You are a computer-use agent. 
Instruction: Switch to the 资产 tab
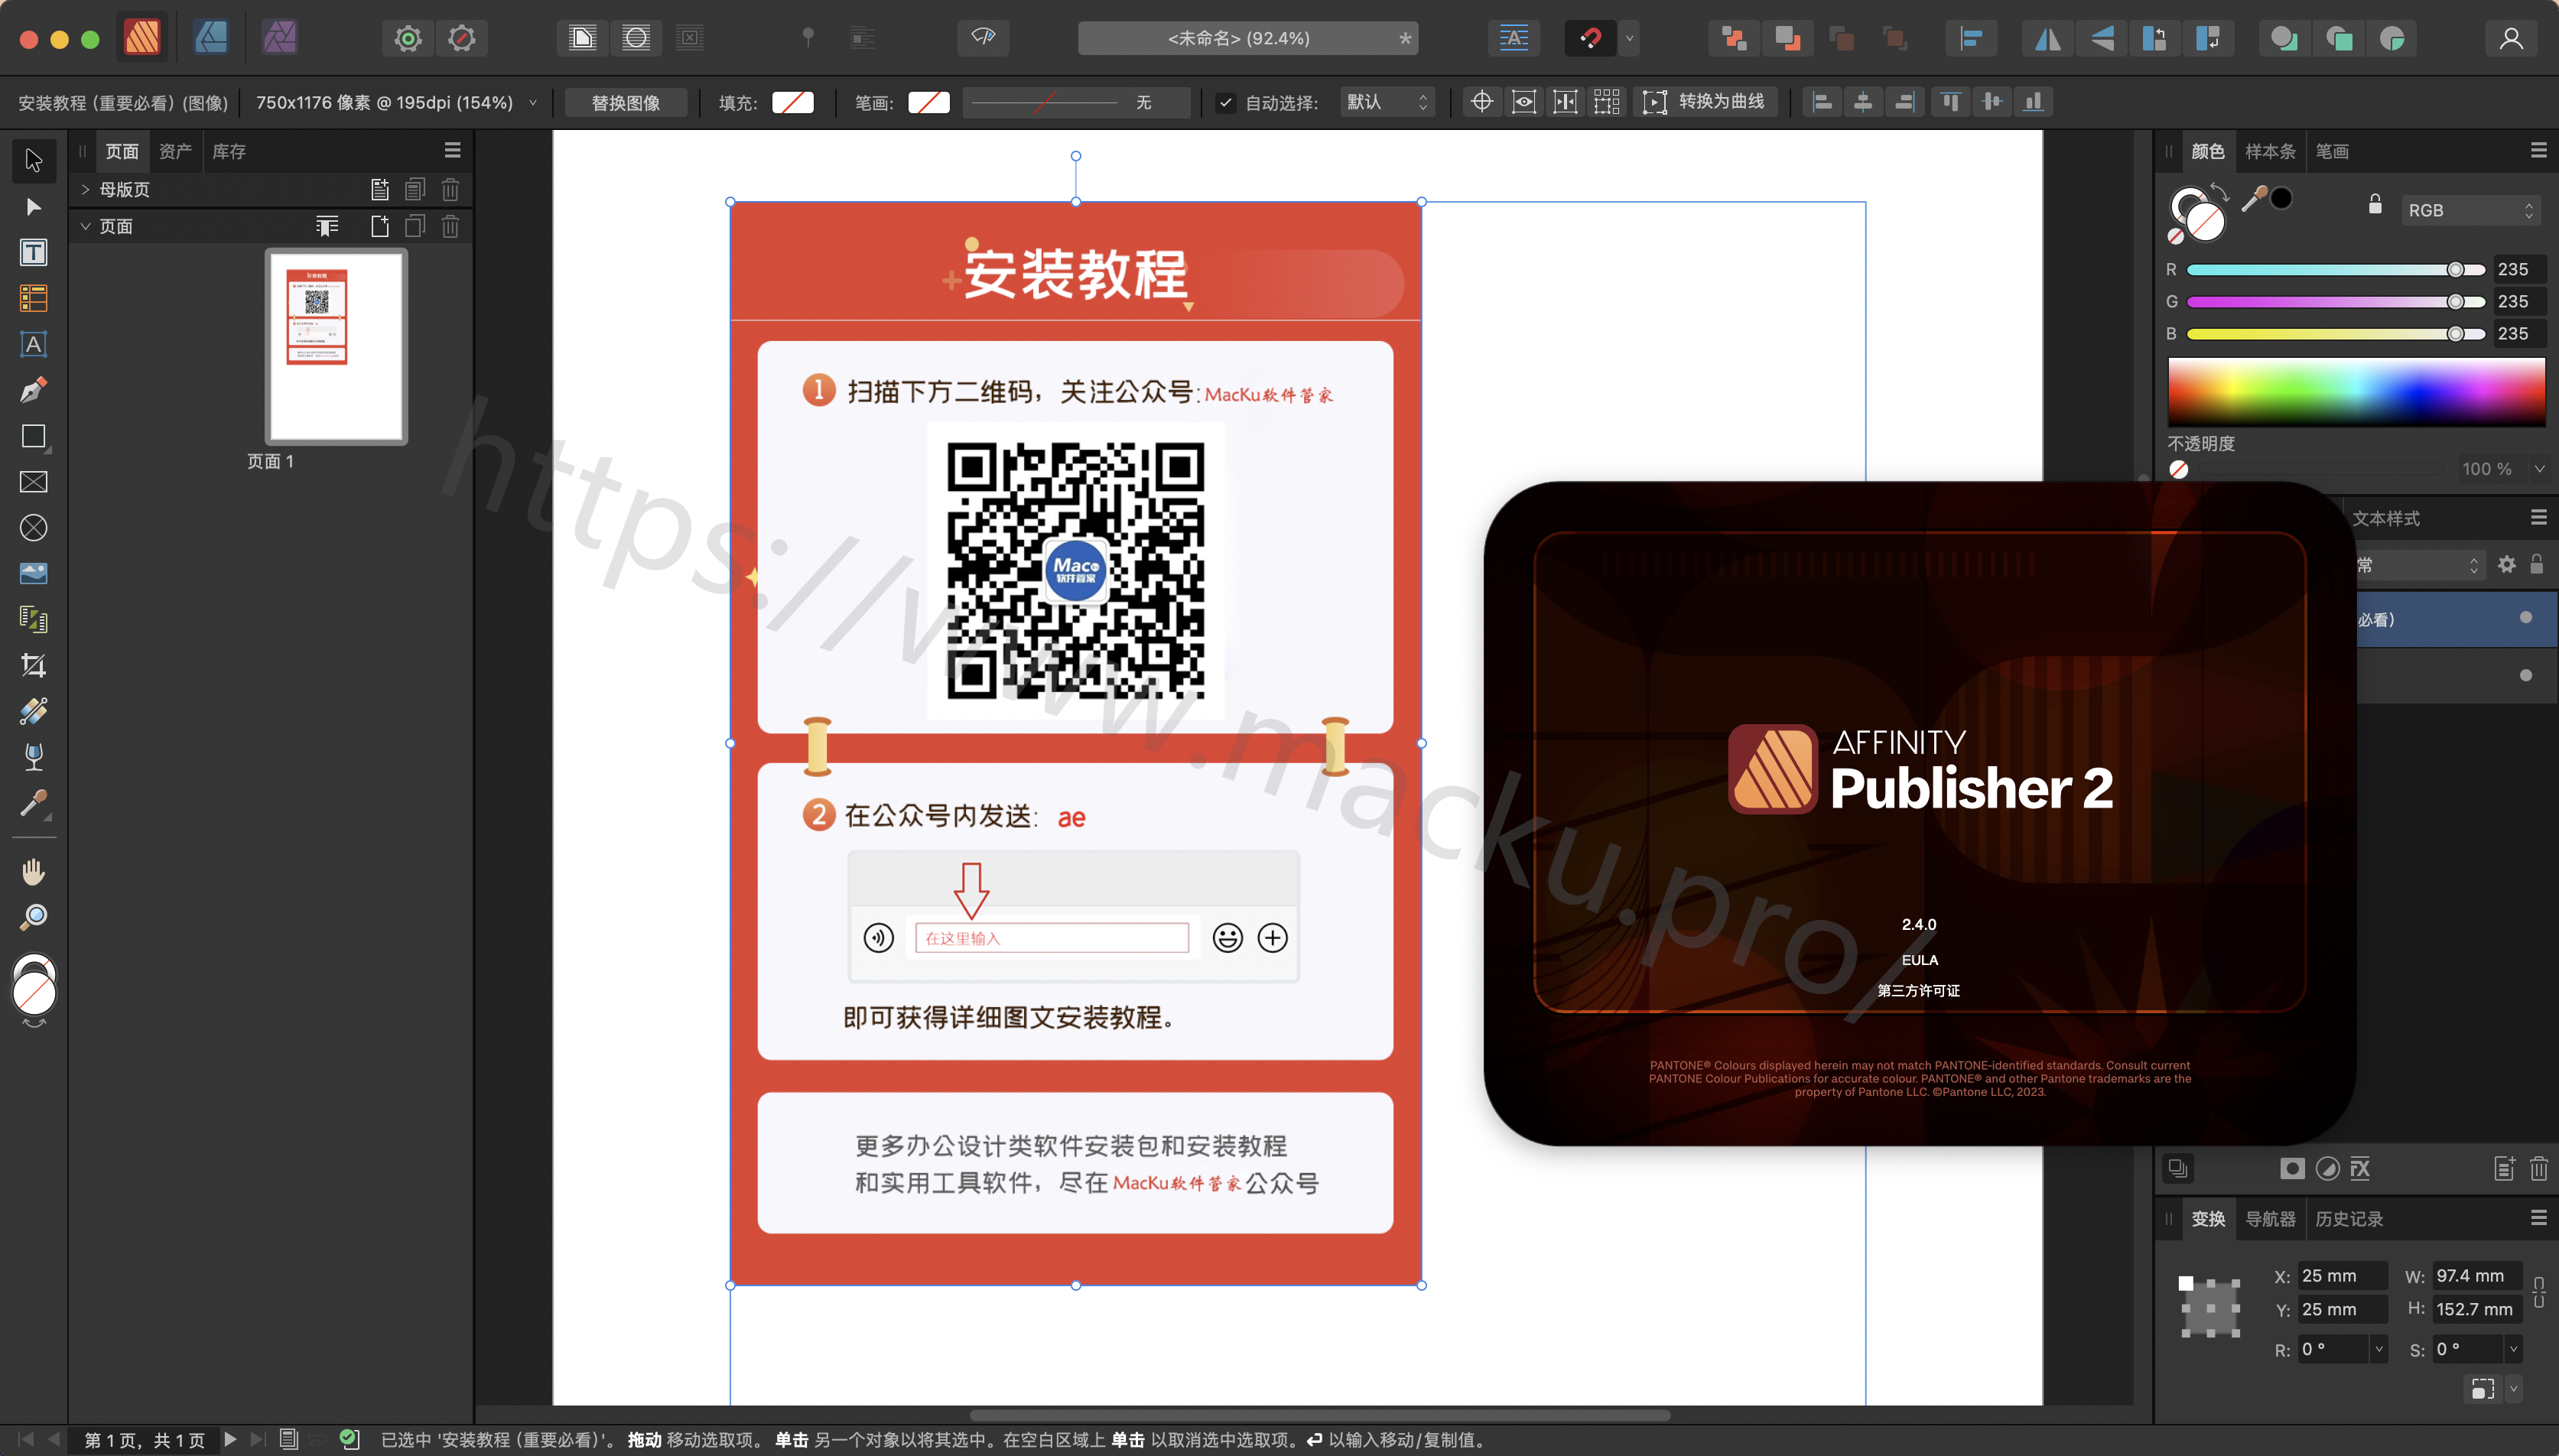175,151
